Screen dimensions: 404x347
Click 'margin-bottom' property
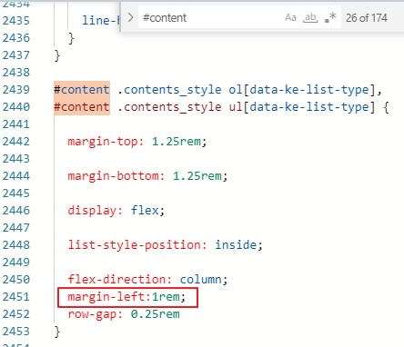pos(113,176)
